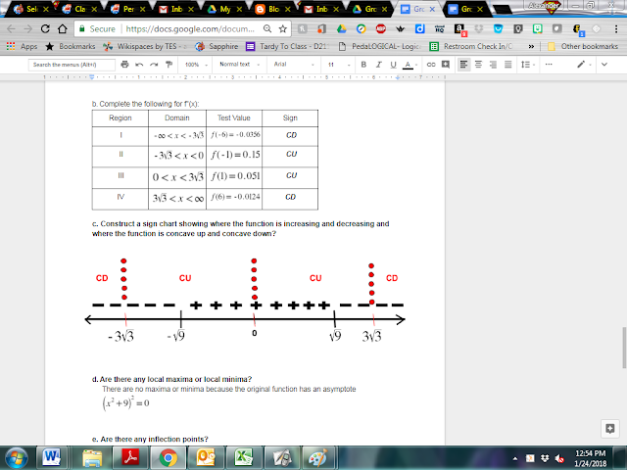Click the red CU label above -√9
The height and width of the screenshot is (470, 627).
(185, 278)
